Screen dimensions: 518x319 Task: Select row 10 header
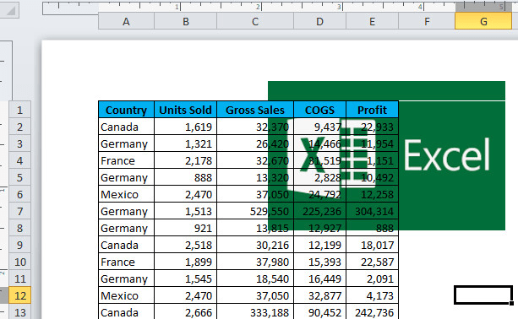[x=19, y=262]
